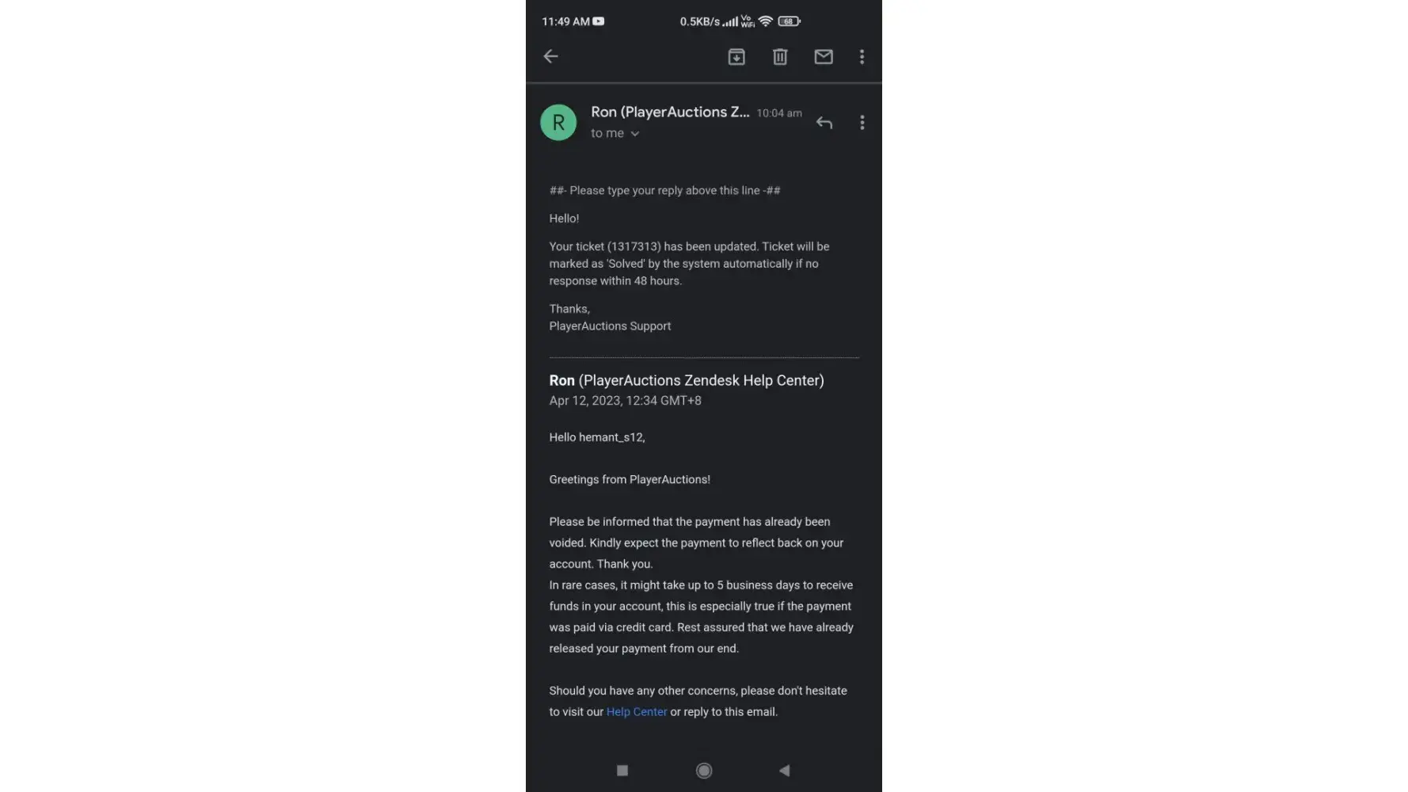Open the message options three-dot menu
The height and width of the screenshot is (792, 1408).
[862, 123]
